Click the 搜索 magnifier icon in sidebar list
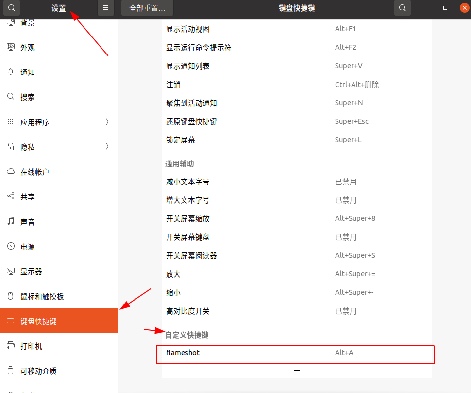 point(11,97)
